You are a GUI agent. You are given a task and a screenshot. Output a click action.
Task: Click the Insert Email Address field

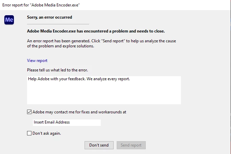[67, 123]
